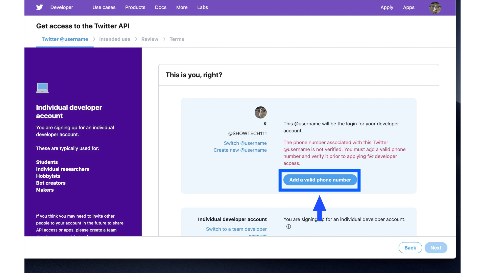Click the 'Students' list entry

47,162
